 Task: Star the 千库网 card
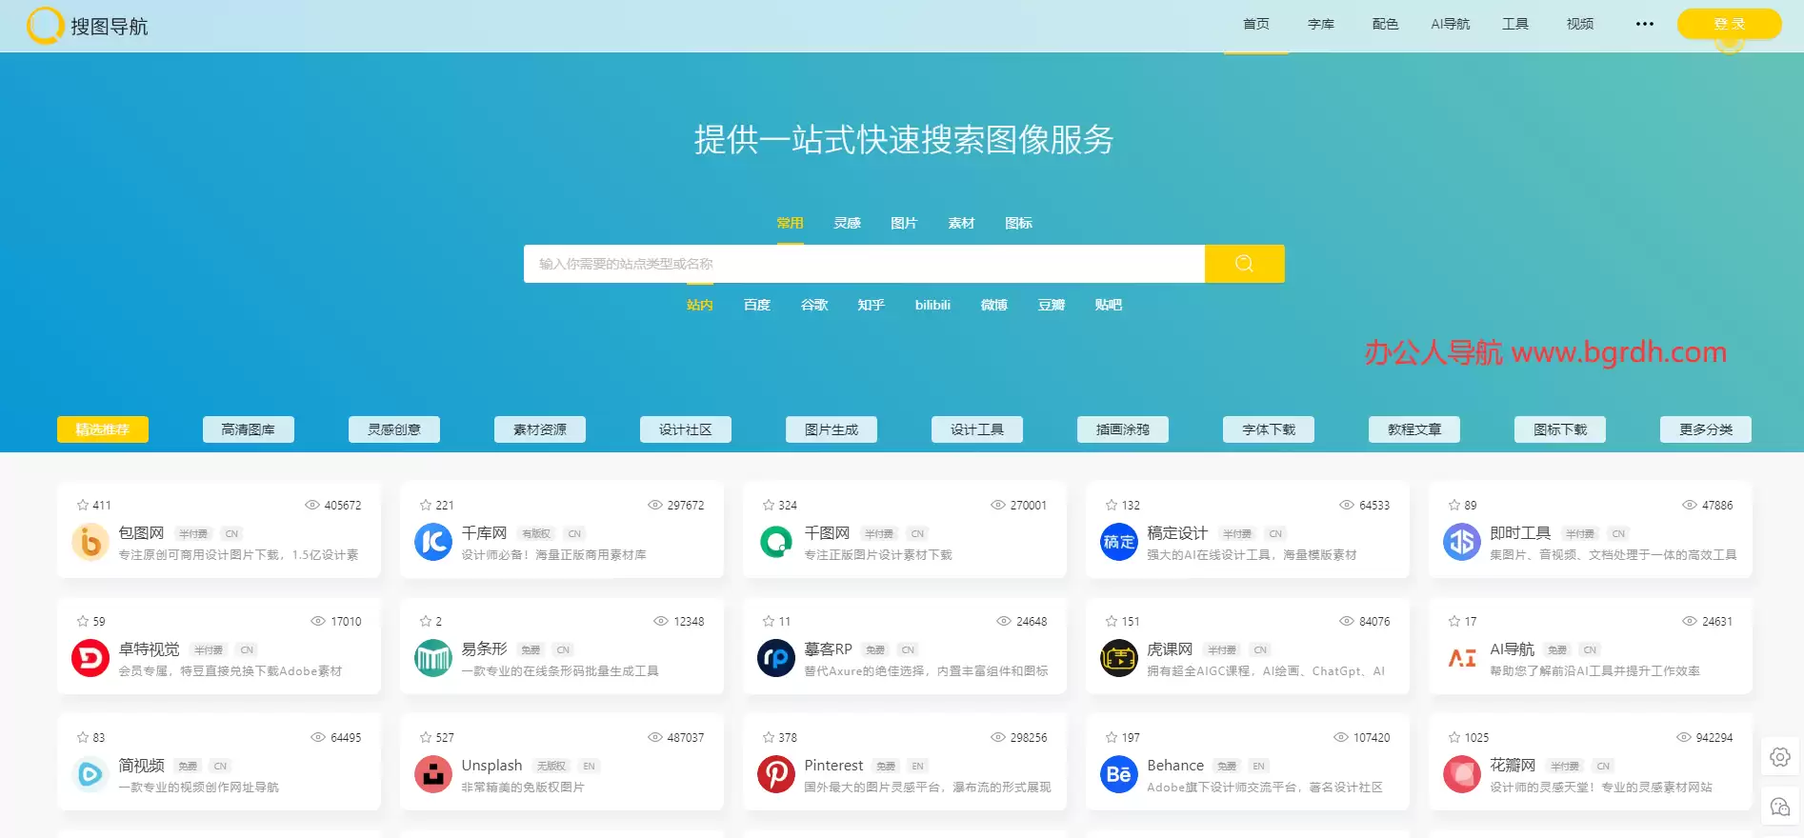(426, 505)
